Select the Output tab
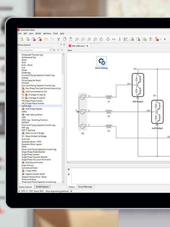The image size is (170, 227). pos(72,187)
